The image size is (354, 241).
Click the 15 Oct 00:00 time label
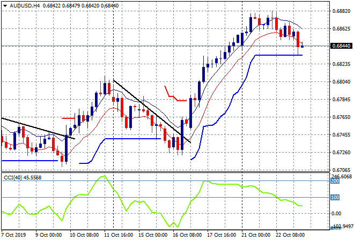153,235
